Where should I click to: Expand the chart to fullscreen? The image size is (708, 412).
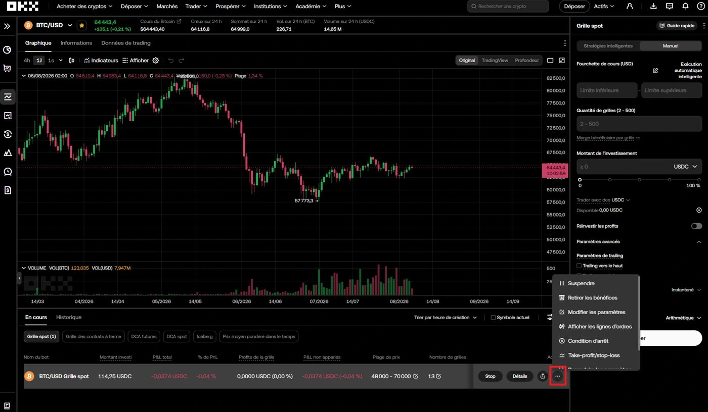pos(562,61)
